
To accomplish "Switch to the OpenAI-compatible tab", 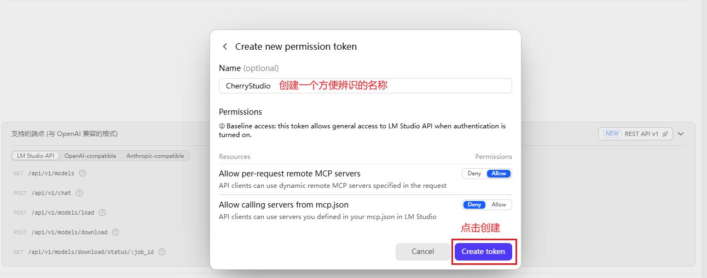I will click(x=90, y=156).
